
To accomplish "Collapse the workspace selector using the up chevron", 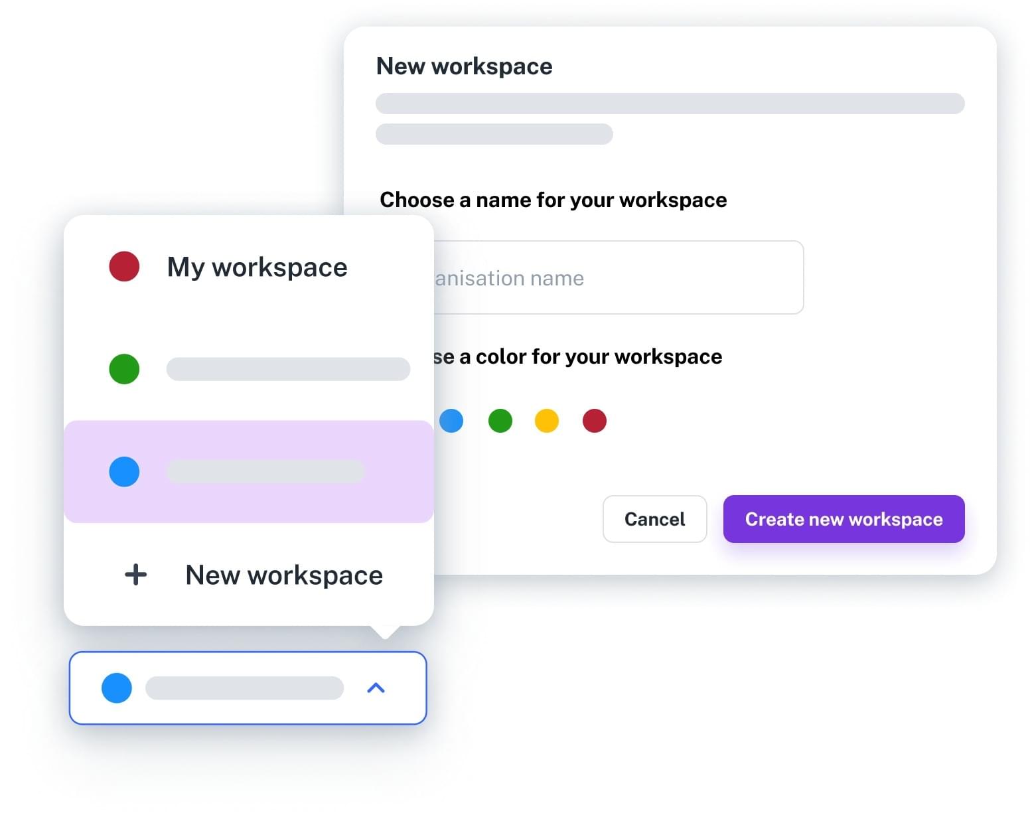I will point(376,688).
